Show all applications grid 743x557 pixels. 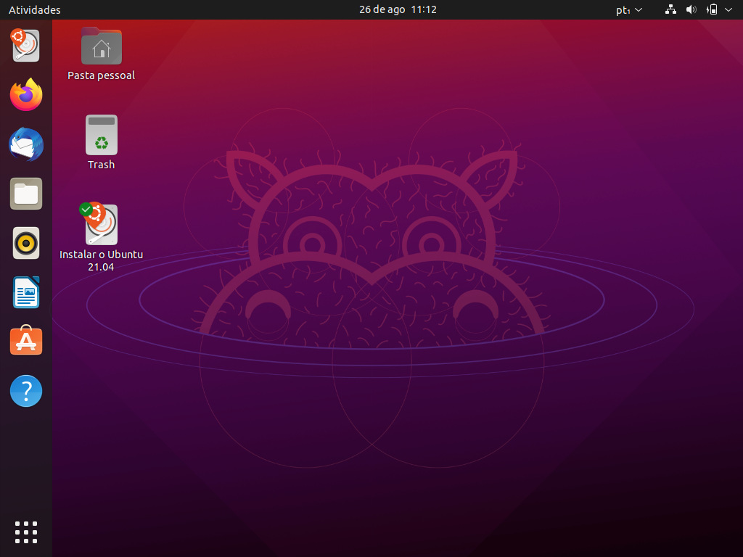pos(26,532)
